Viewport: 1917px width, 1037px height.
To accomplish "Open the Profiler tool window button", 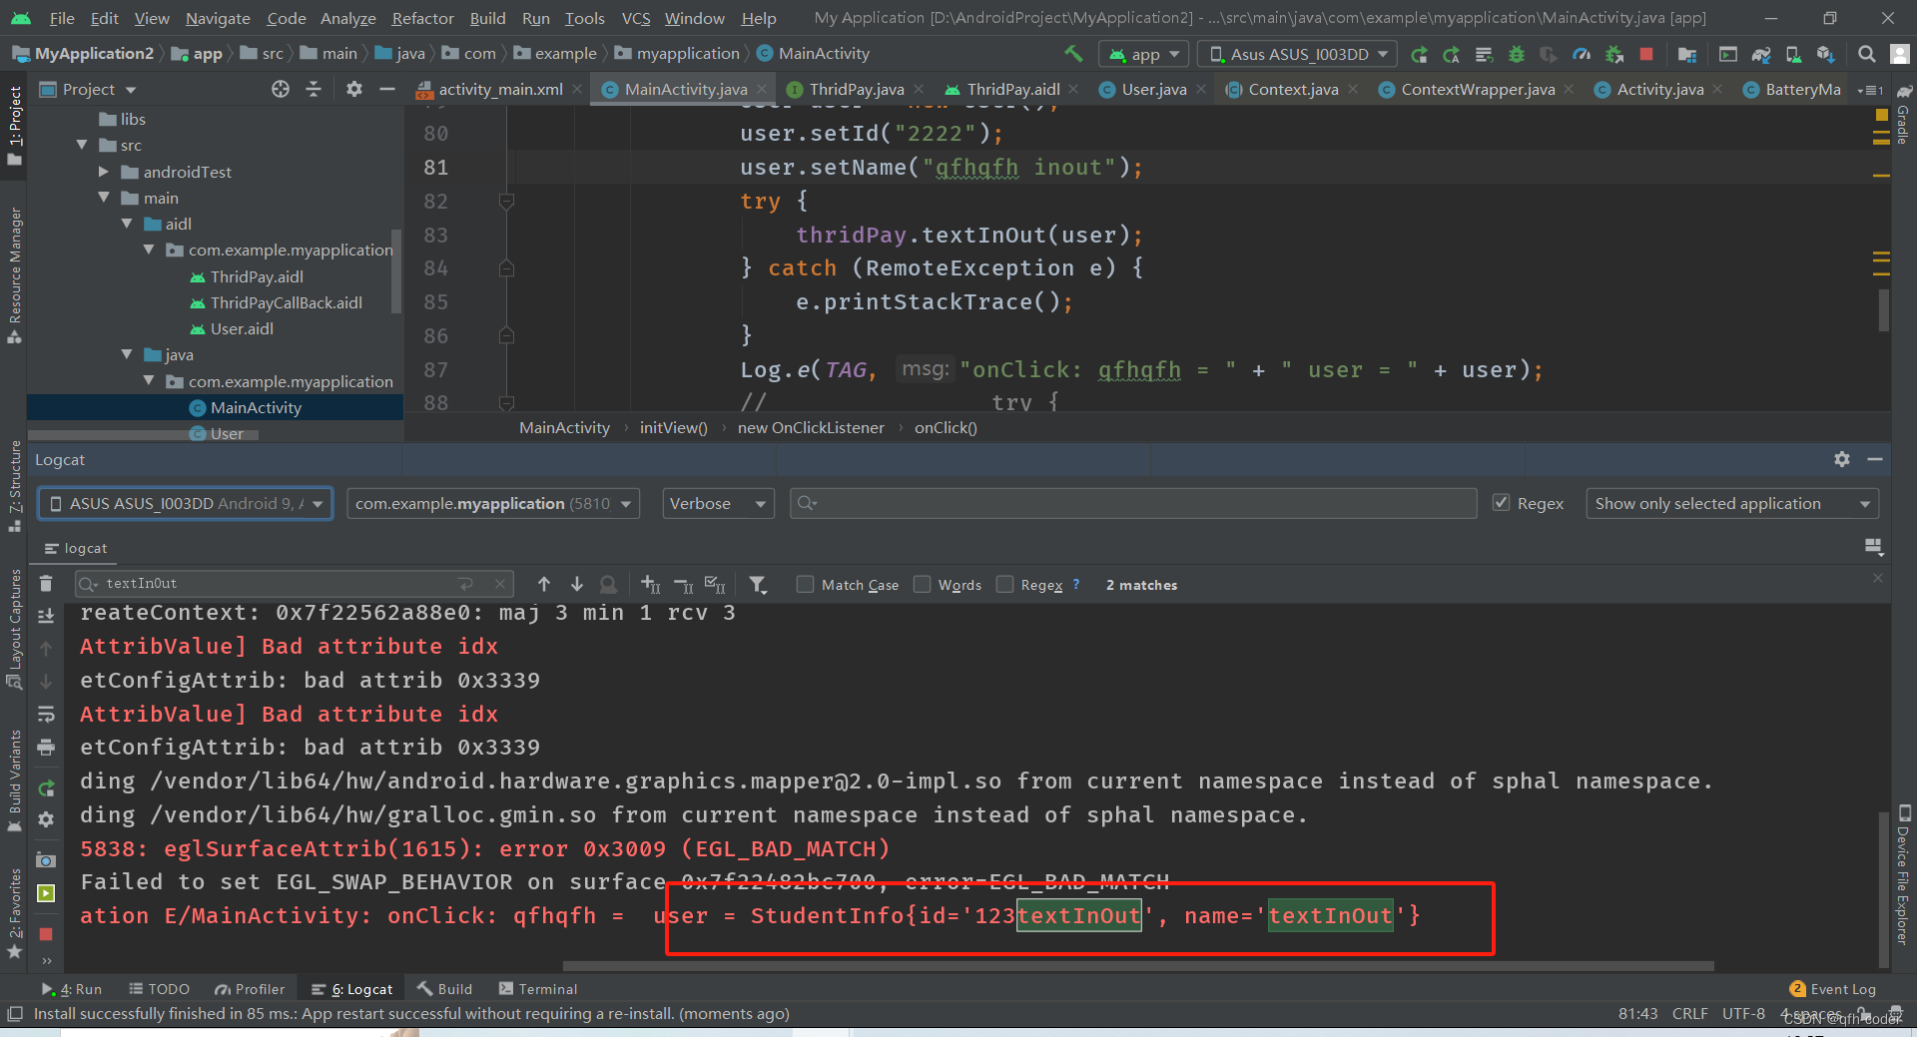I will (x=250, y=989).
